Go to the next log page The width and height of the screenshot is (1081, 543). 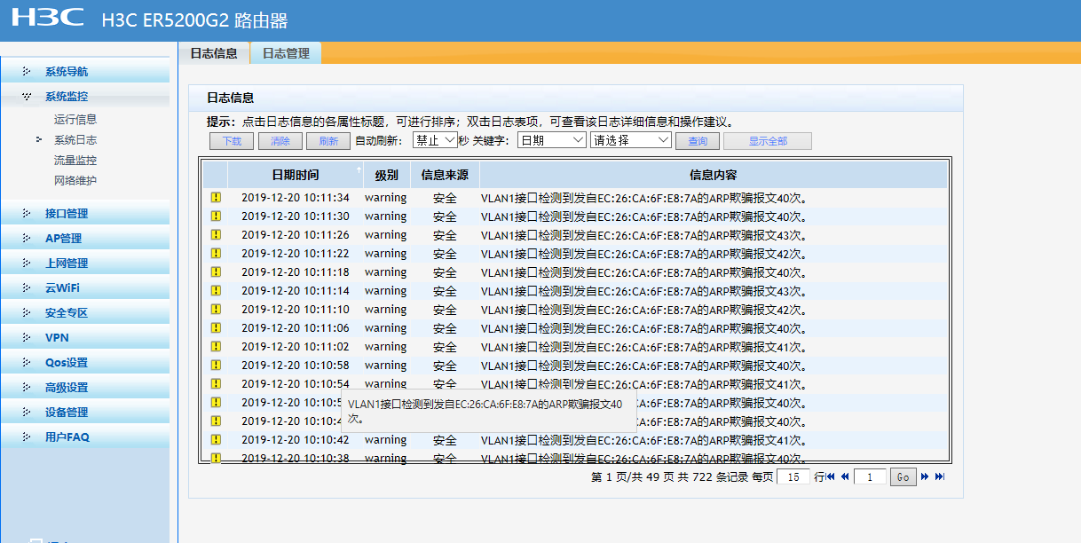click(925, 476)
